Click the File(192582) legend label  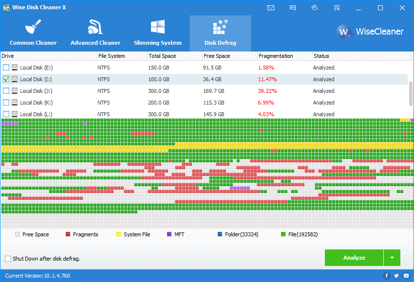point(303,234)
